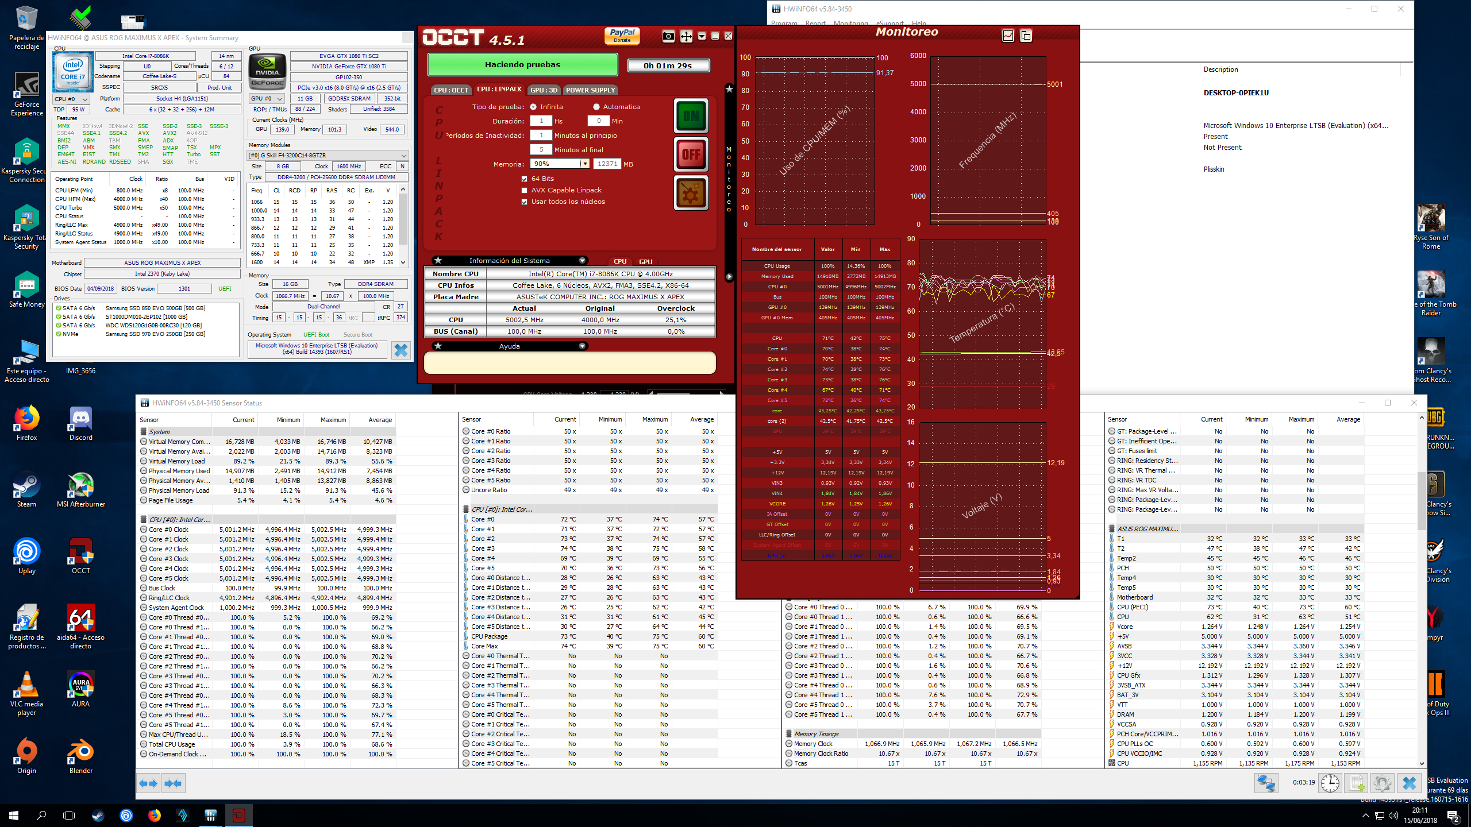Screen dimensions: 1471x827
Task: Switch to the CPU : OCCT tab
Action: pos(451,90)
